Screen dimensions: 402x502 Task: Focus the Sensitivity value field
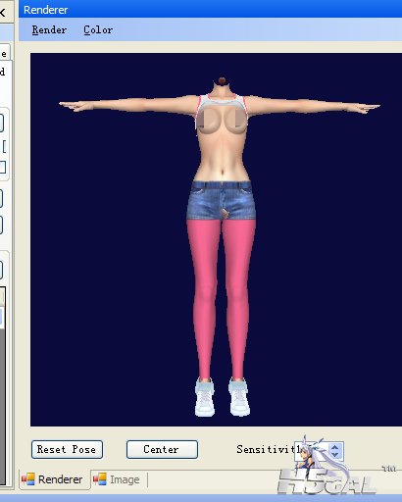pos(311,451)
